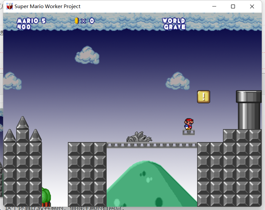
Task: Click the score value 400
Action: pyautogui.click(x=24, y=27)
